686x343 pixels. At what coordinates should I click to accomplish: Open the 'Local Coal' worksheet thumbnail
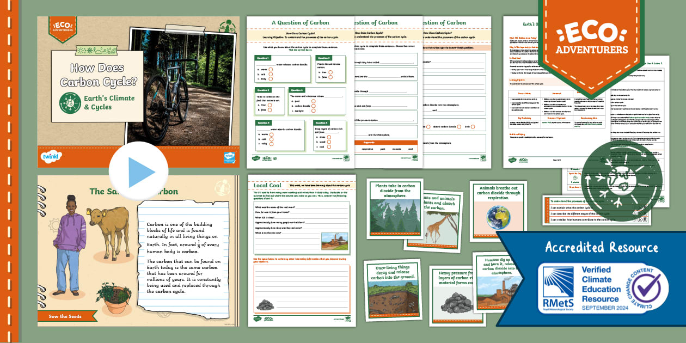point(302,250)
